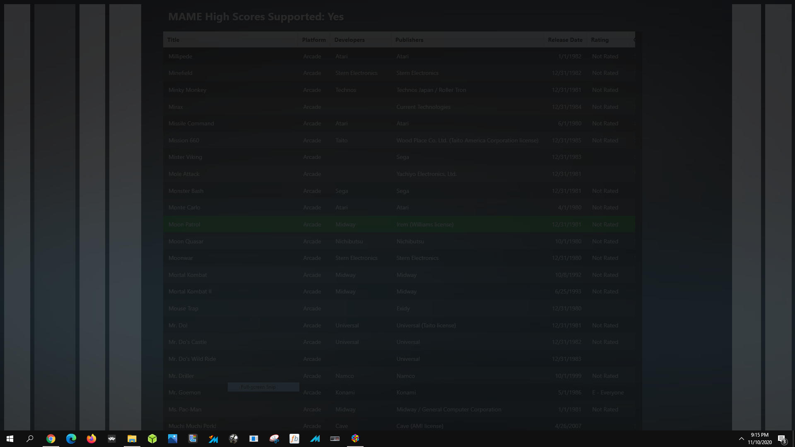Select the Mr. Do's Wild Ride row
The height and width of the screenshot is (447, 795).
[x=399, y=359]
